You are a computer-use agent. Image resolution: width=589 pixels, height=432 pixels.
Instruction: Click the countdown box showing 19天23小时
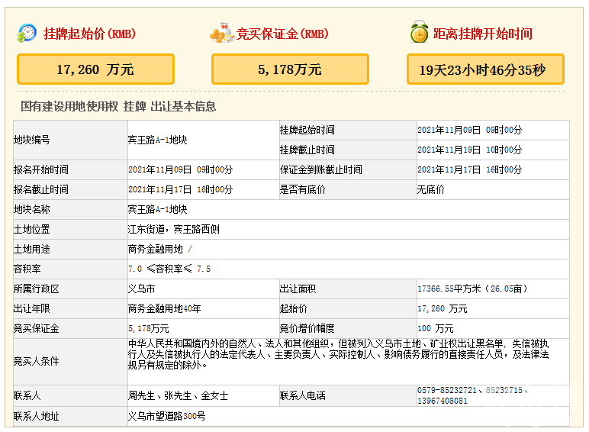tap(485, 69)
